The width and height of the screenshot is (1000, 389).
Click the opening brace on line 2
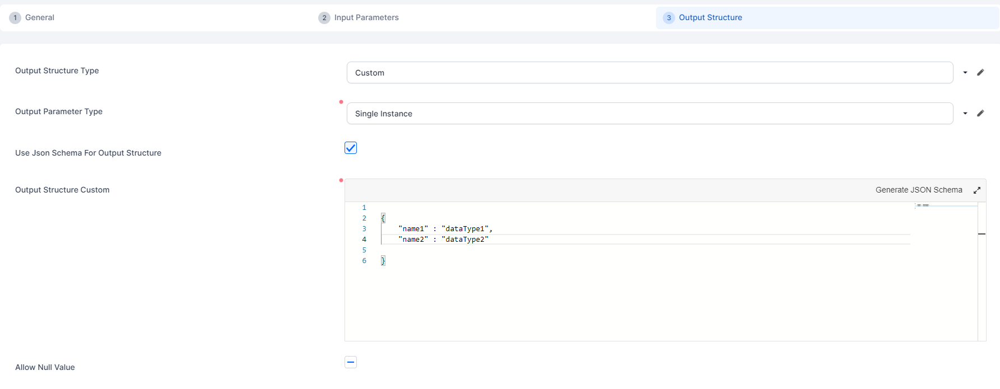pos(383,218)
